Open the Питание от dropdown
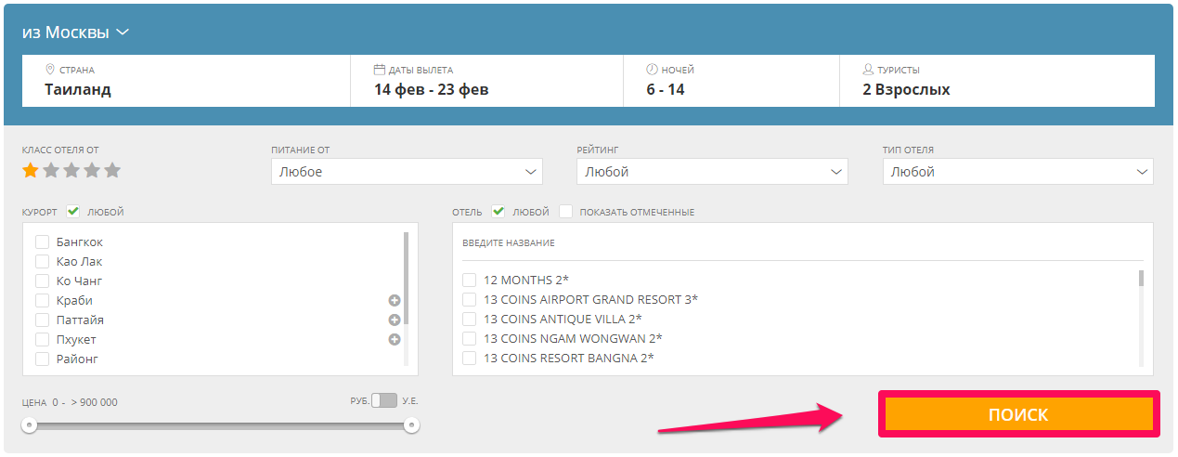 (407, 172)
